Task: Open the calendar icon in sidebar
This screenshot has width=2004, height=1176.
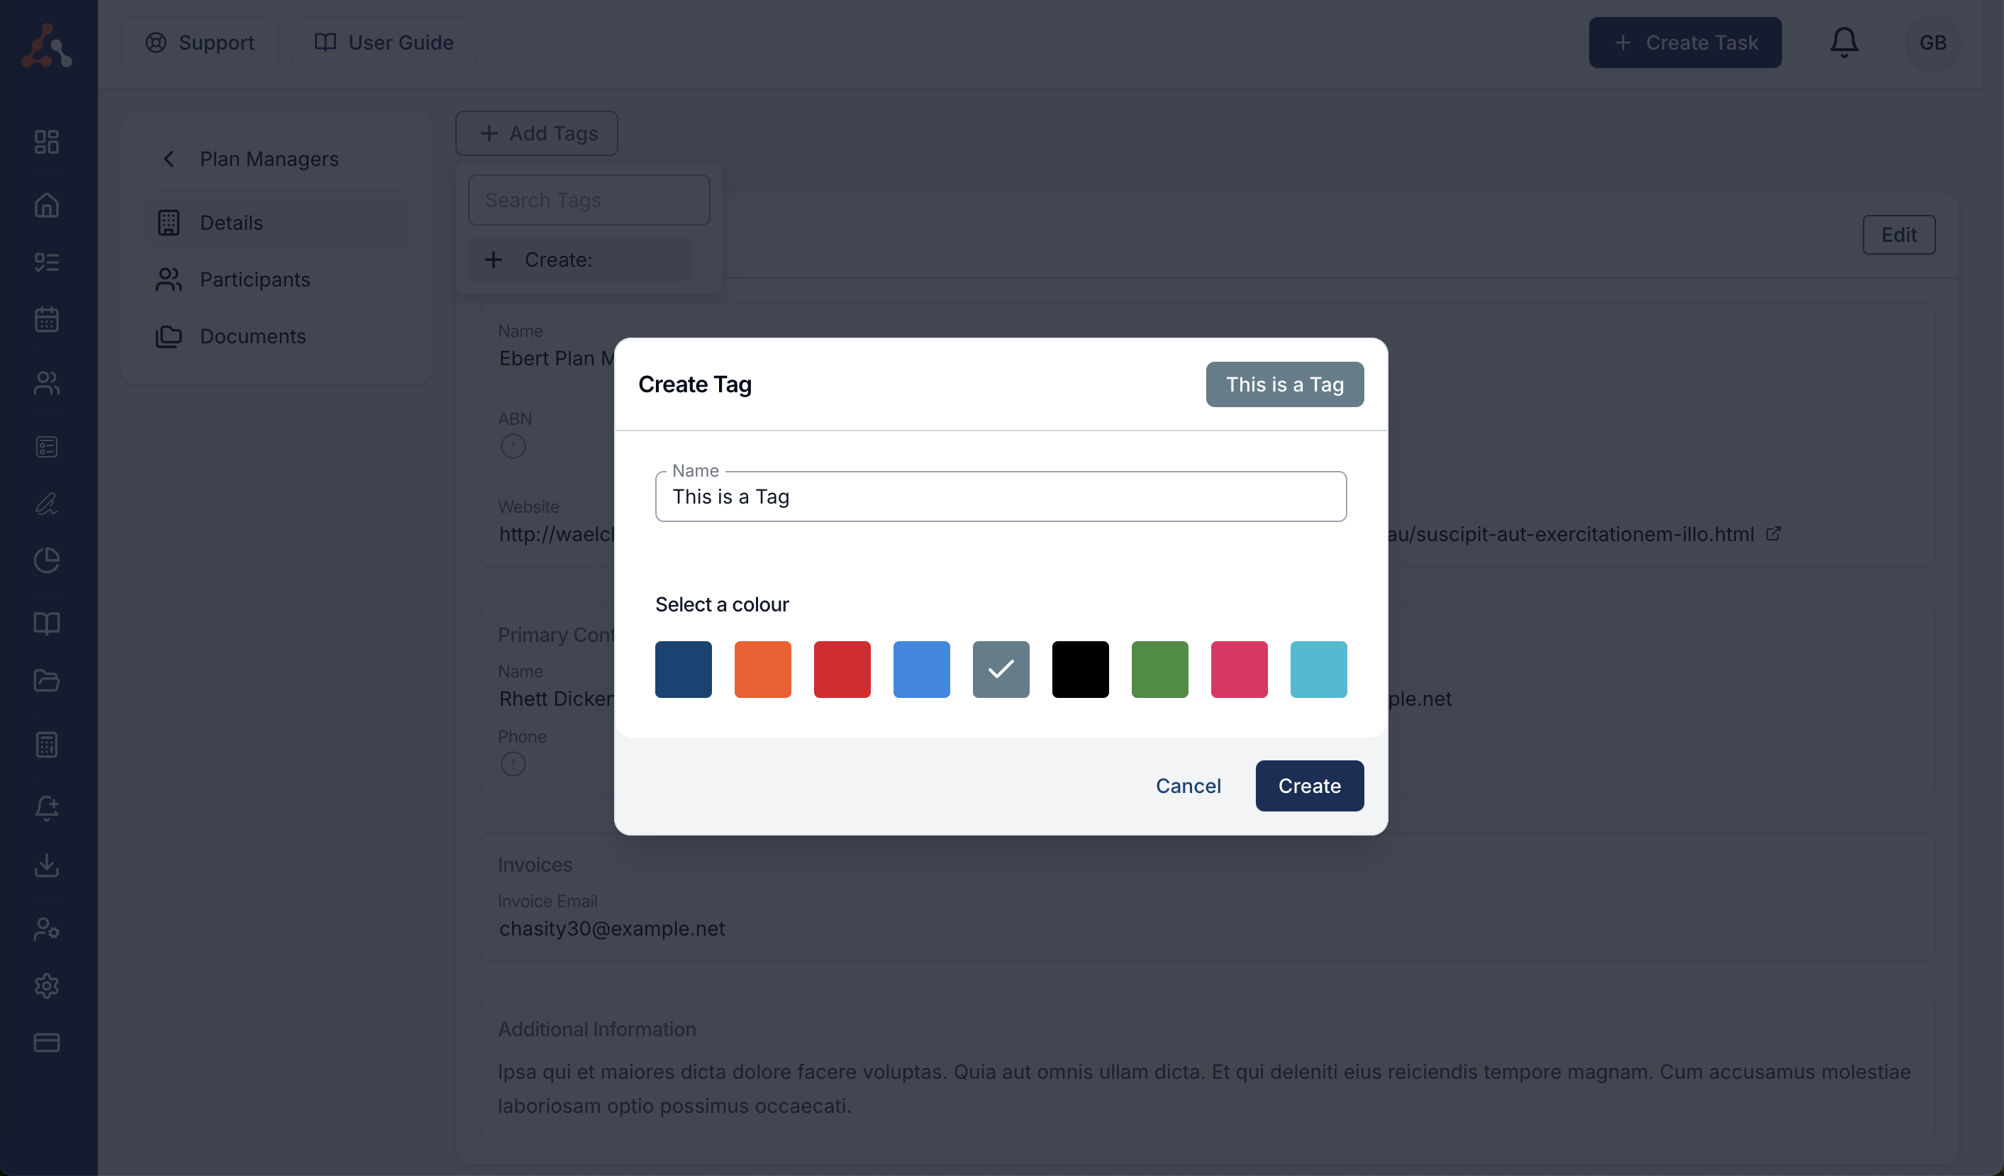Action: click(x=47, y=319)
